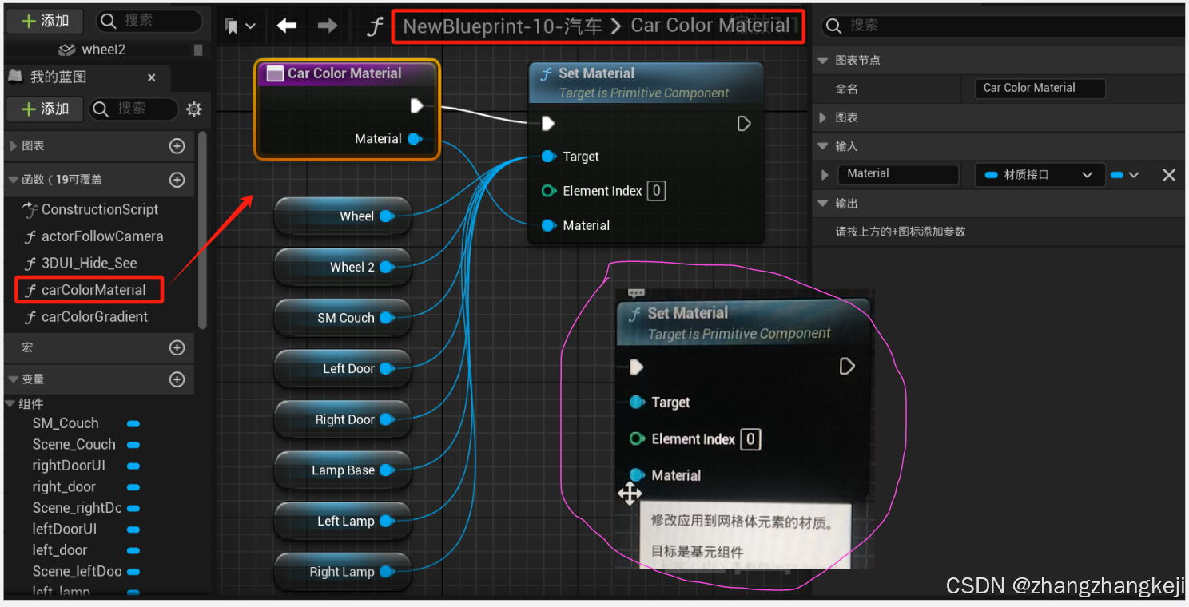
Task: Collapse the 输出 details section
Action: click(823, 204)
